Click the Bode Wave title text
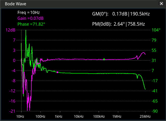Screen dimensions: 166x121 (16, 4)
